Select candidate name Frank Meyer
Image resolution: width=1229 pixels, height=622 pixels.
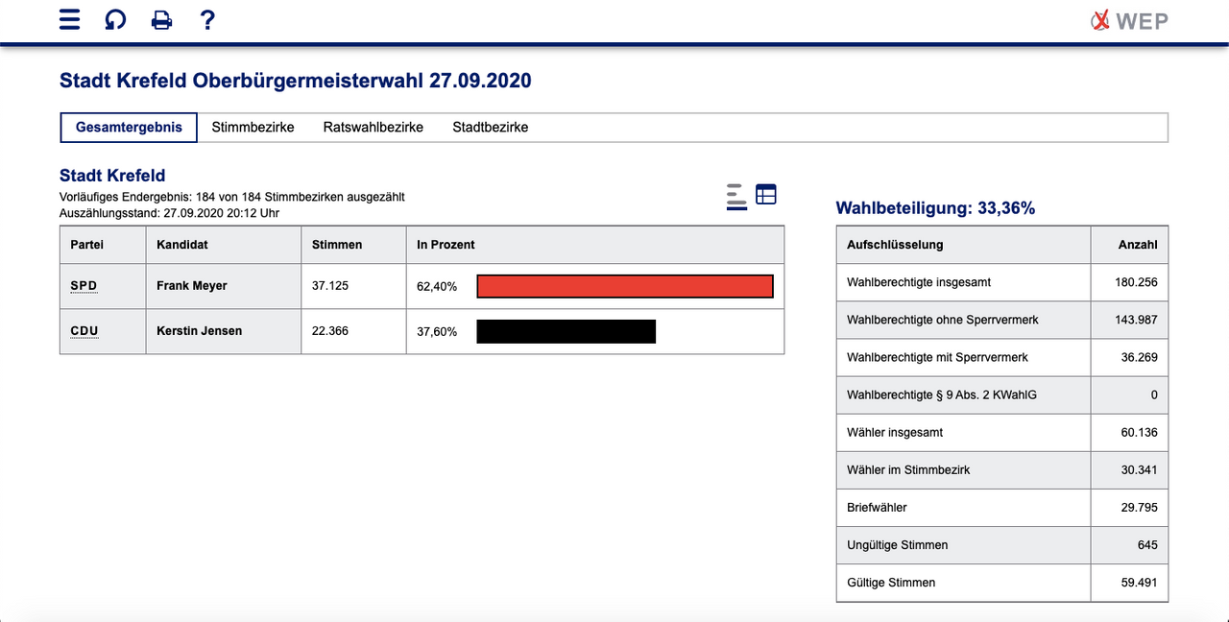pyautogui.click(x=192, y=286)
